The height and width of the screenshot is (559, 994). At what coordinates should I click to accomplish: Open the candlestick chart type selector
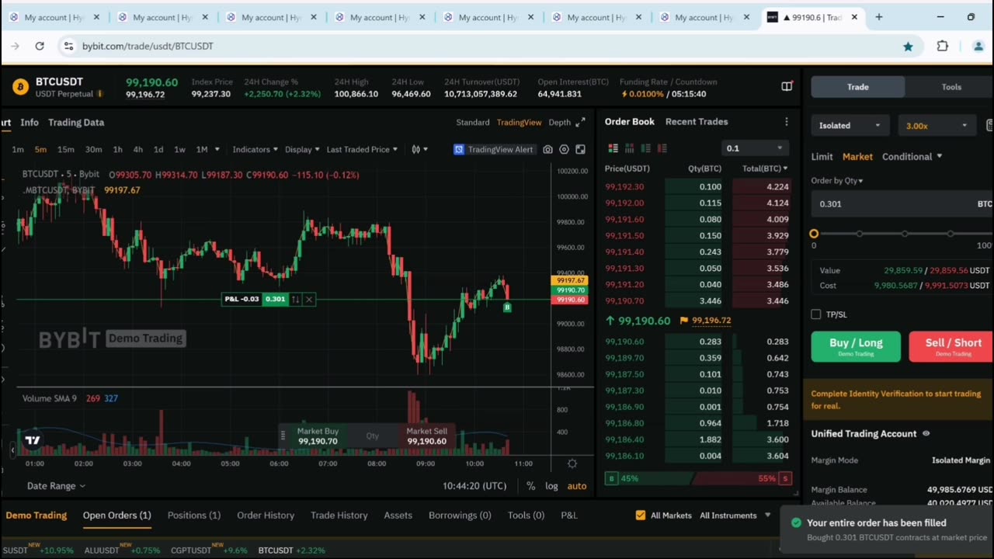pyautogui.click(x=419, y=149)
